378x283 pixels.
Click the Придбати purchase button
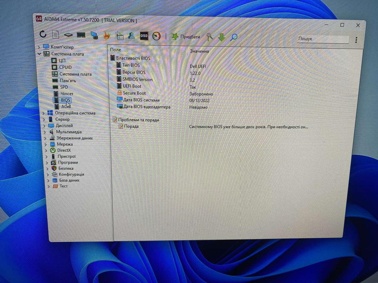tap(186, 37)
